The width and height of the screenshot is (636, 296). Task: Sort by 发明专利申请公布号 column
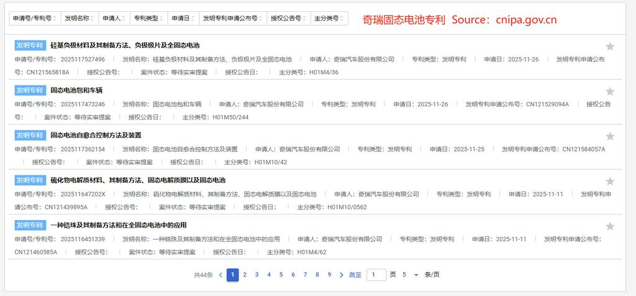tap(234, 18)
